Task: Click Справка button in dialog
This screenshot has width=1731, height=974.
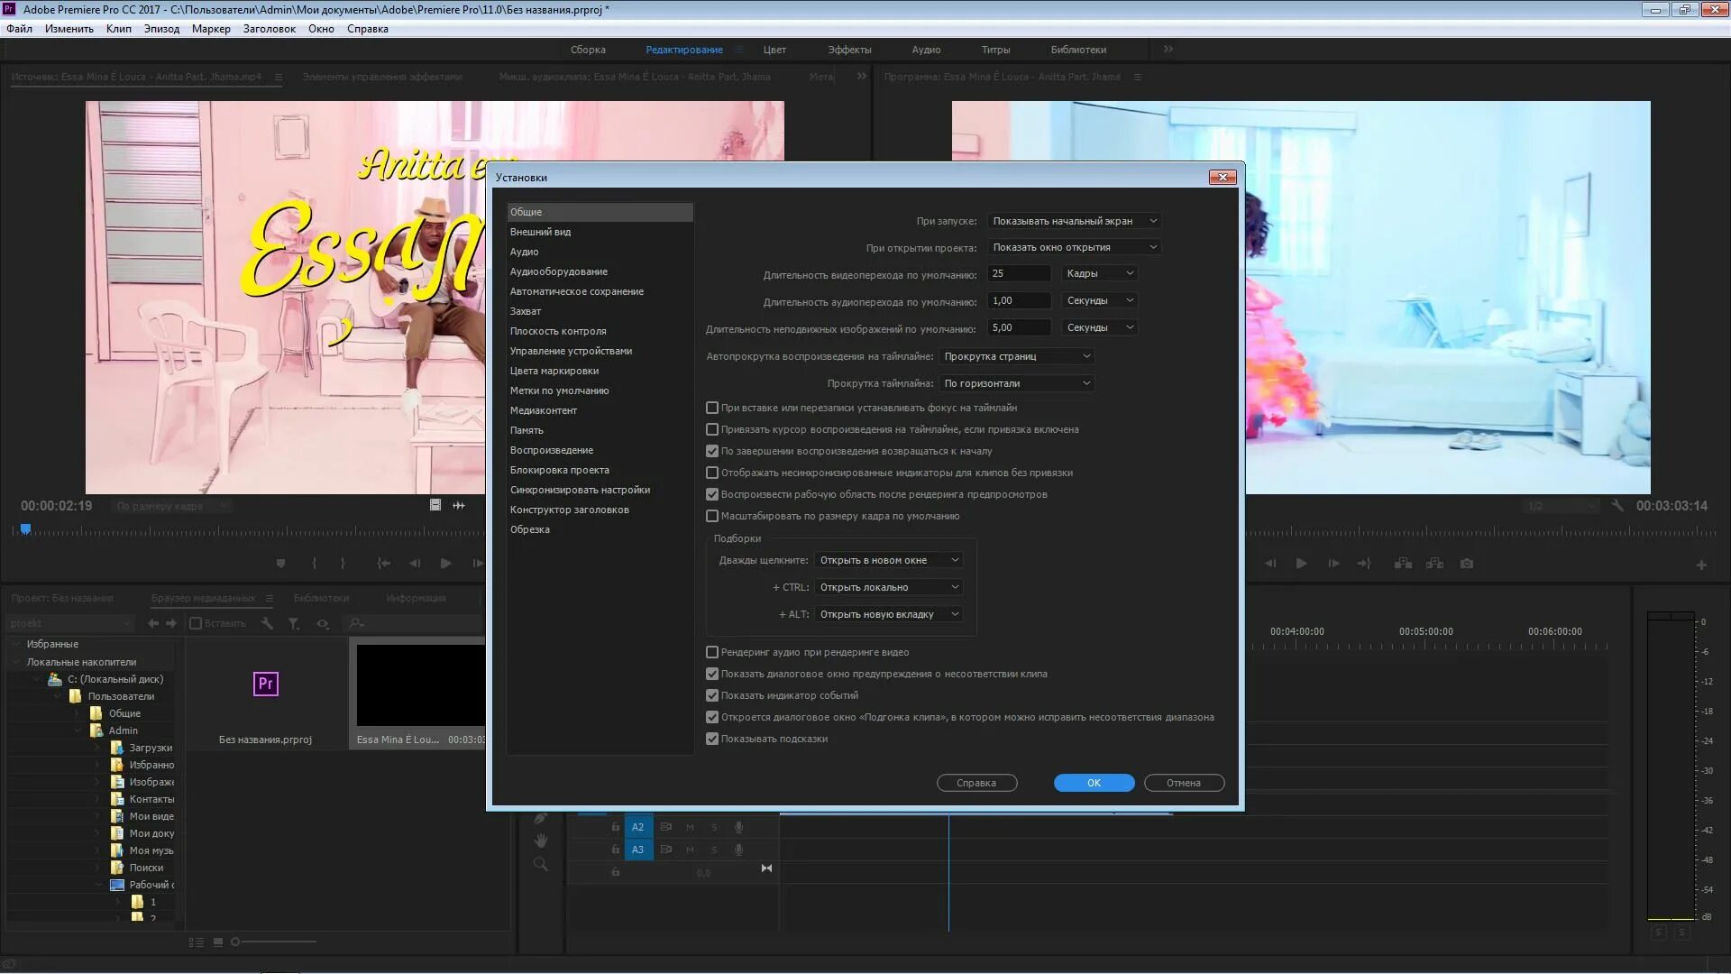Action: pos(976,783)
